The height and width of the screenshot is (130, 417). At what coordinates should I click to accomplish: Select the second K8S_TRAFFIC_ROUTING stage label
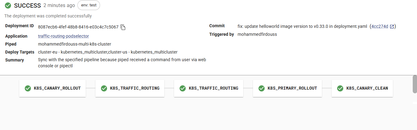coord(213,88)
